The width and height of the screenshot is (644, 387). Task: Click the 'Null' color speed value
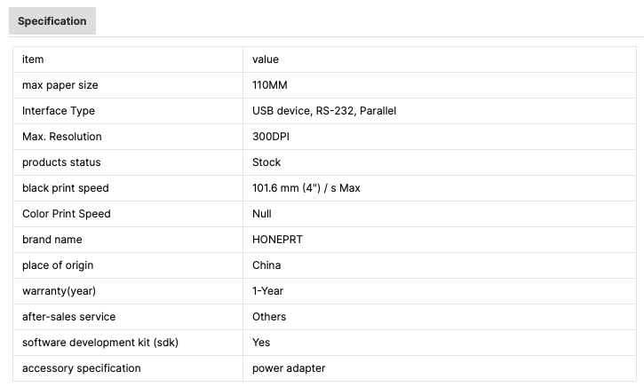262,214
